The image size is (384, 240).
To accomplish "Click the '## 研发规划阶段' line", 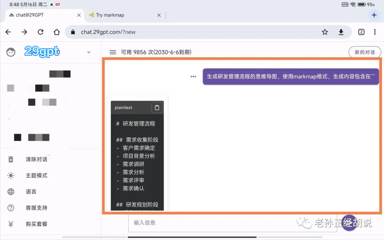I will point(137,204).
